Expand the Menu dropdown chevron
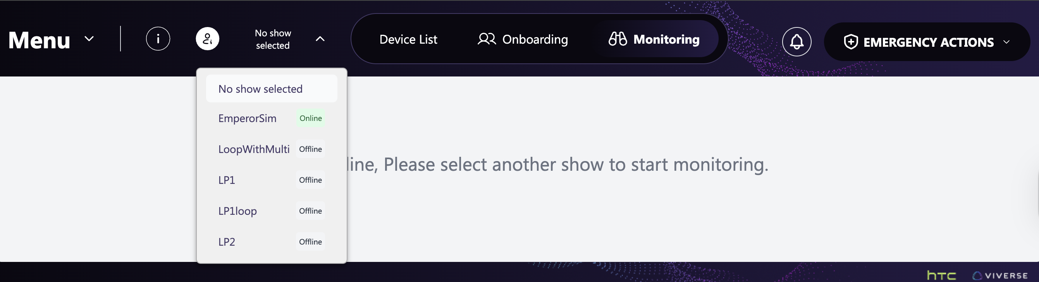This screenshot has height=282, width=1039. [89, 39]
